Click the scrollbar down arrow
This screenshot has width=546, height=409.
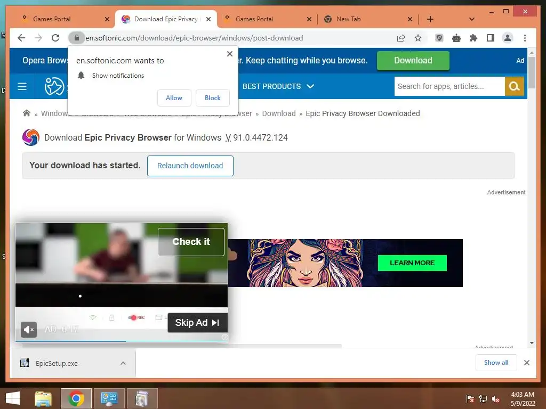pos(532,343)
